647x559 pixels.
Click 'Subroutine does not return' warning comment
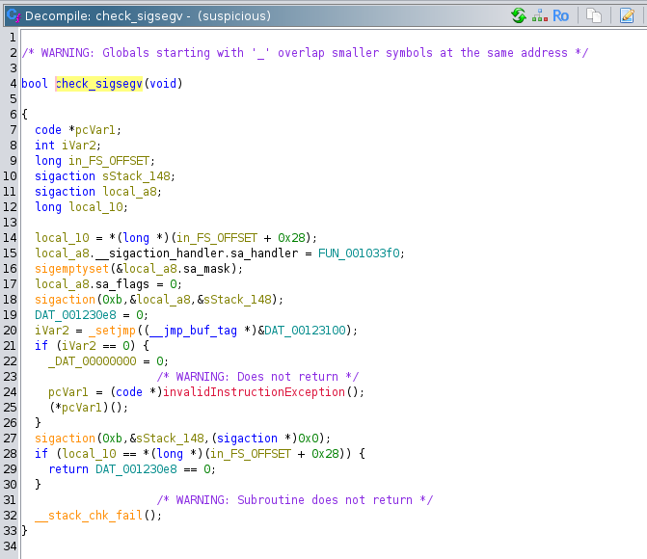point(295,500)
